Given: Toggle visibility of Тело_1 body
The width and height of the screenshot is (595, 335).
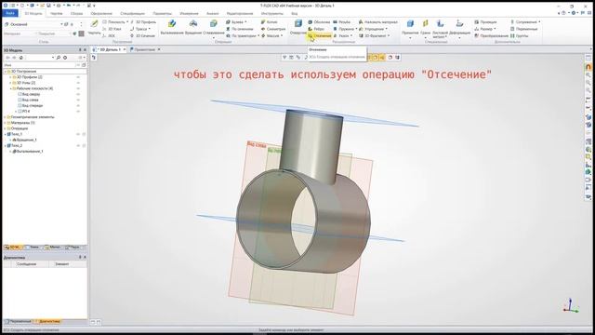Looking at the screenshot, I should pos(78,134).
